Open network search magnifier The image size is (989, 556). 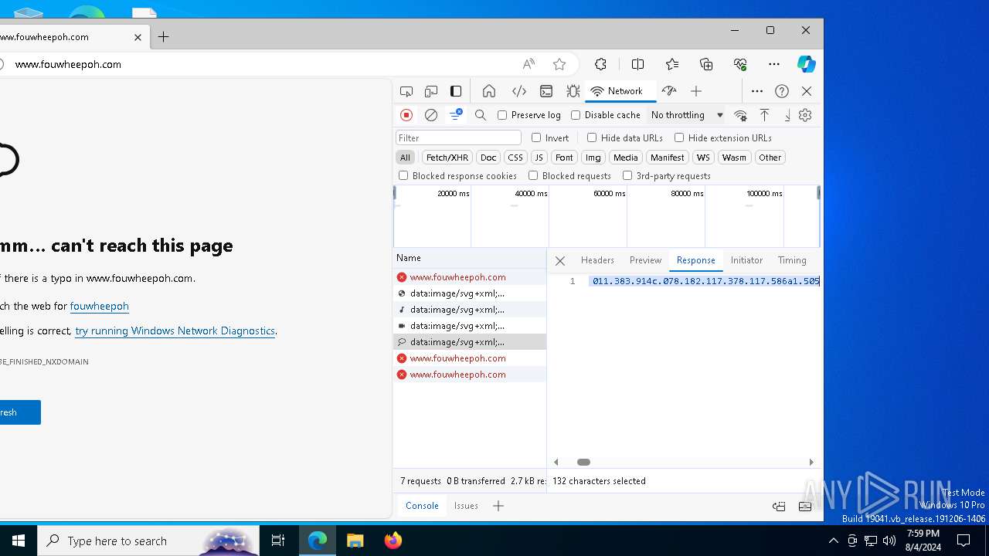tap(481, 115)
